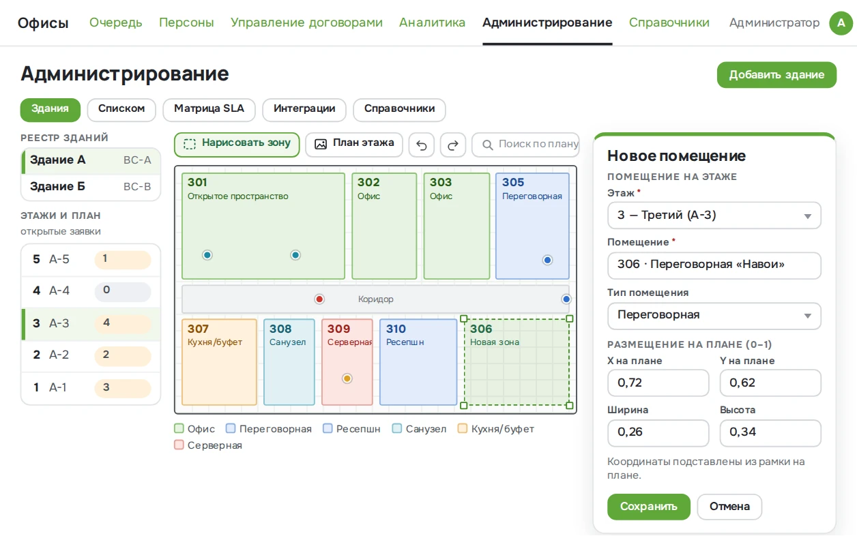Click the Санузел legend label
The image size is (857, 536).
point(426,429)
